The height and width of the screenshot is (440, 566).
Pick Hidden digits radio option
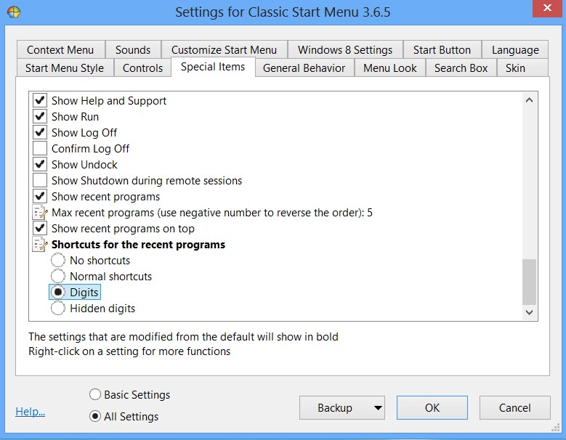click(x=57, y=309)
